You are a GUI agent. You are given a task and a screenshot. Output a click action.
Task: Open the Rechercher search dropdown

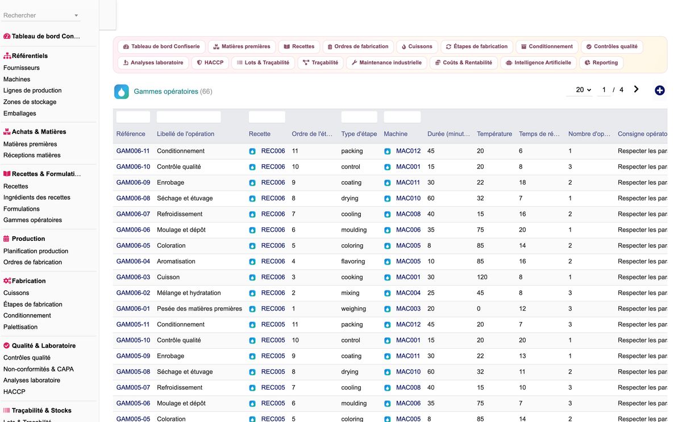[x=41, y=15]
